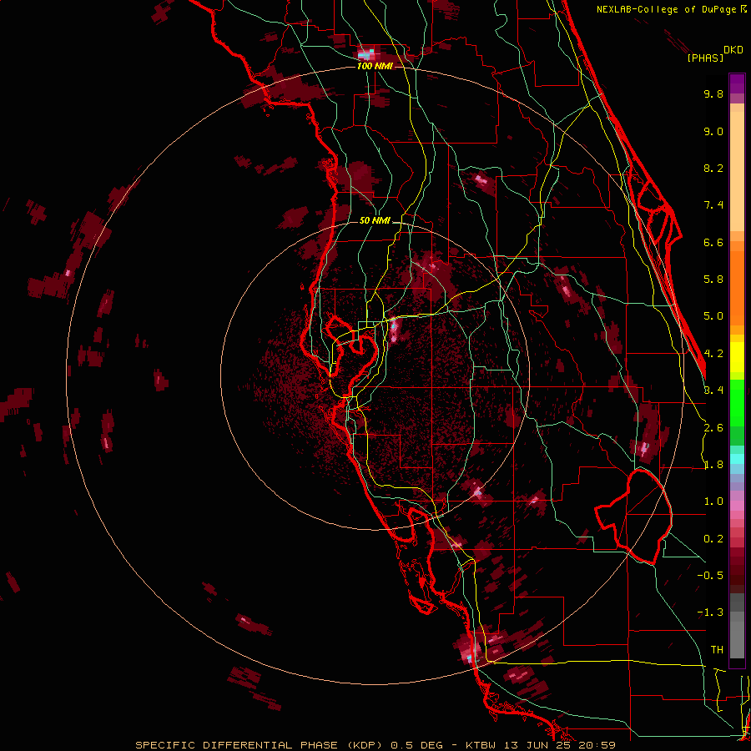
Task: Click the 5.0 value on the color scale
Action: point(713,316)
